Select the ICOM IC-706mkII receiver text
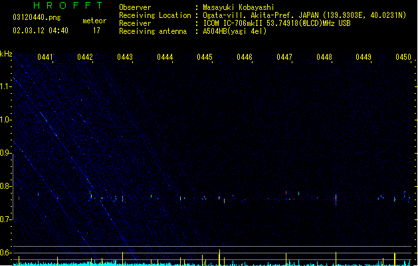418x266 pixels. (x=276, y=23)
